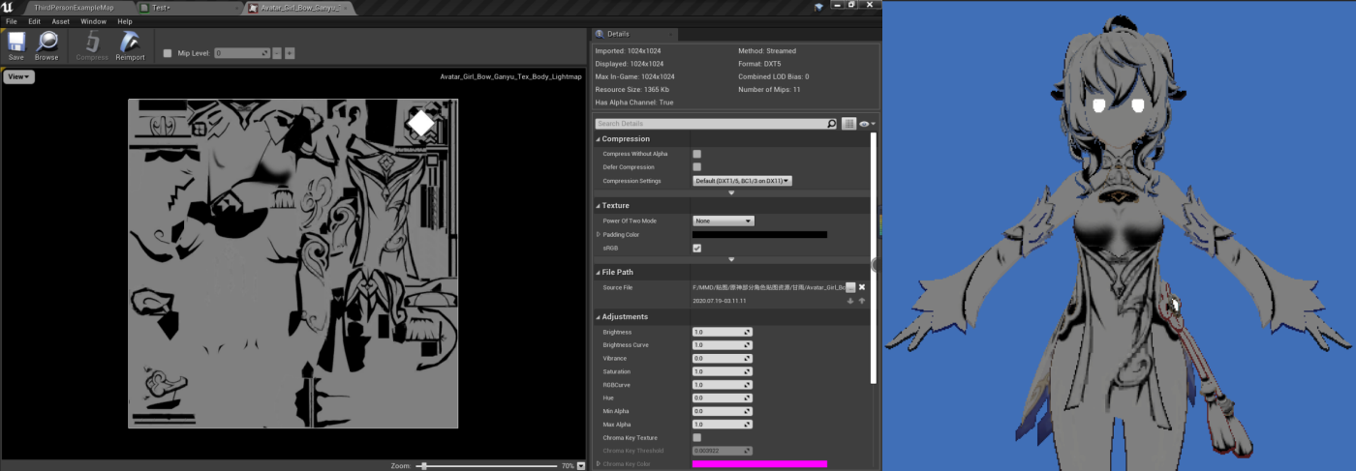1356x471 pixels.
Task: Open the Window menu
Action: (93, 21)
